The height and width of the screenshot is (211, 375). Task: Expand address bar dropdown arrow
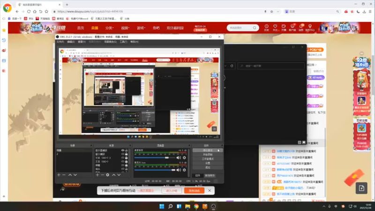pyautogui.click(x=277, y=11)
